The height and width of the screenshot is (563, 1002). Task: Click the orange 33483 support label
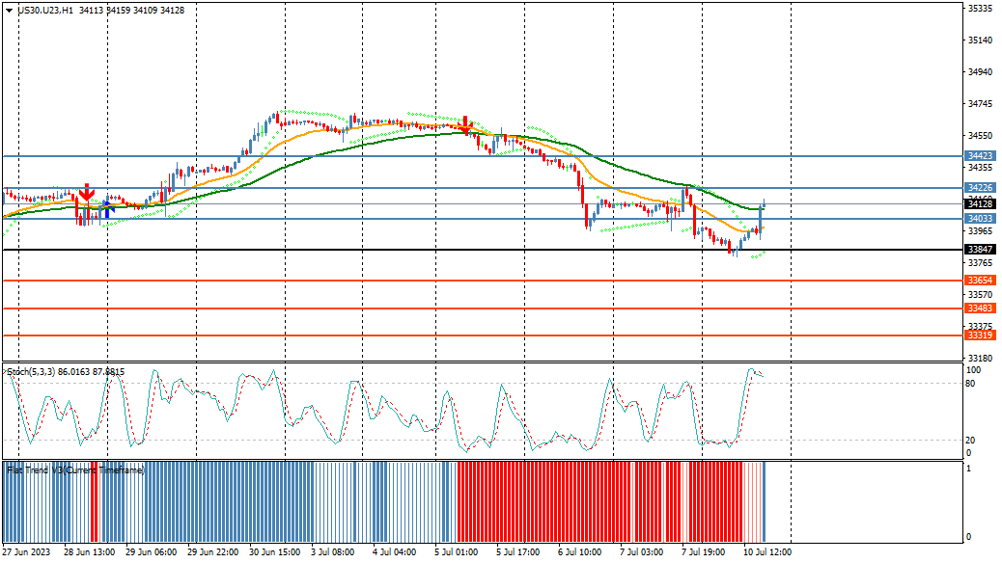click(x=980, y=308)
